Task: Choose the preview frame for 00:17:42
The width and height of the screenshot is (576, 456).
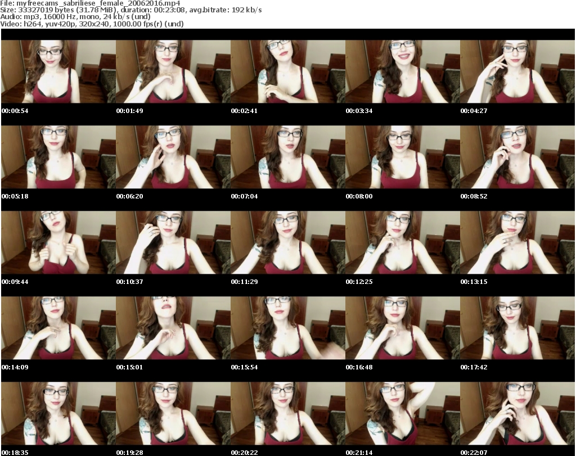Action: pyautogui.click(x=517, y=328)
